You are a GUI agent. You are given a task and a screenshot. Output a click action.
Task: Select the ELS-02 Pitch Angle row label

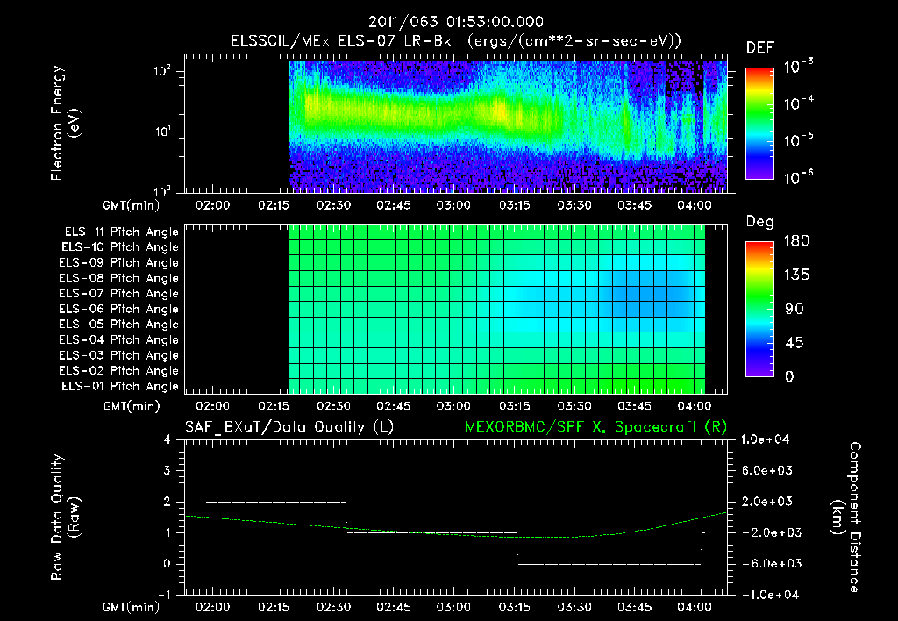[x=118, y=371]
